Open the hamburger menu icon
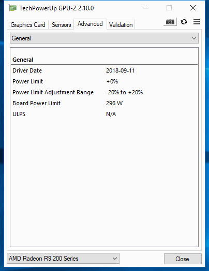Screen dimensions: 209x271 197,22
